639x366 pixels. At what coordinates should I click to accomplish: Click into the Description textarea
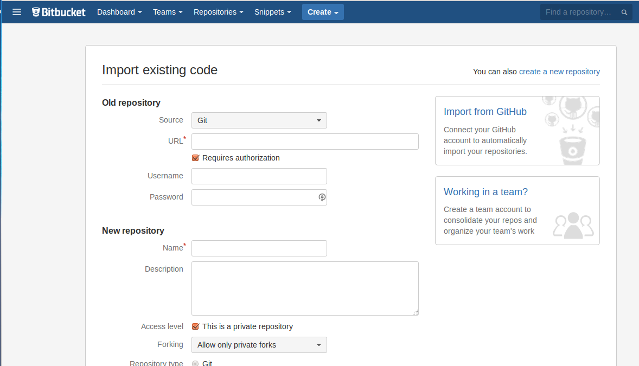[305, 288]
